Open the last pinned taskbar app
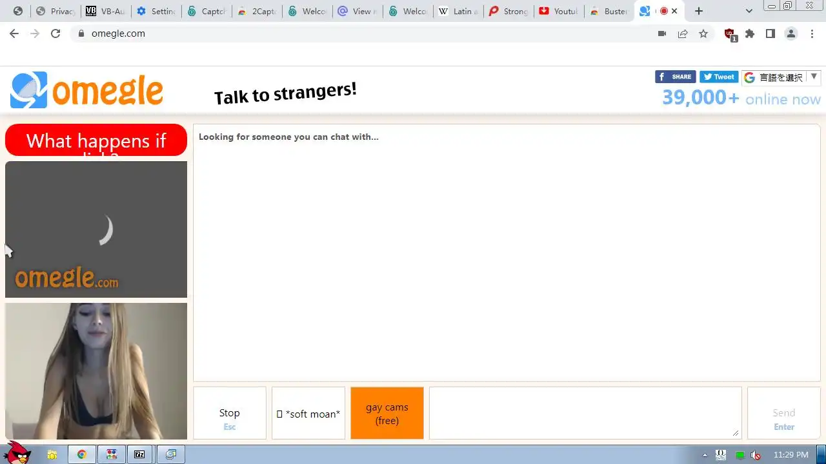 (x=170, y=454)
